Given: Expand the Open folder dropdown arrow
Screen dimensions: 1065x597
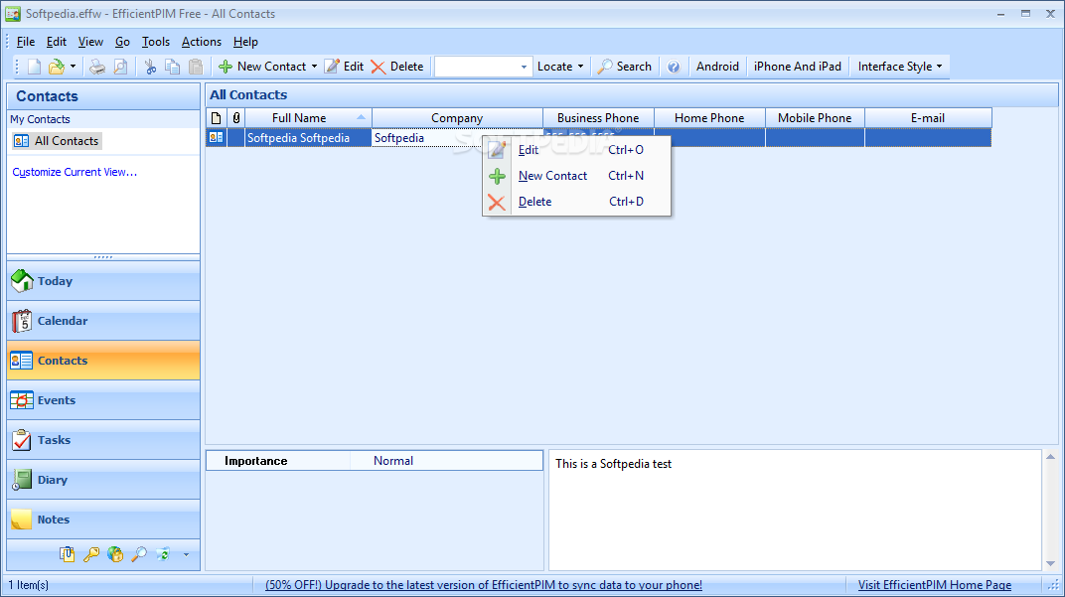Looking at the screenshot, I should pos(73,67).
